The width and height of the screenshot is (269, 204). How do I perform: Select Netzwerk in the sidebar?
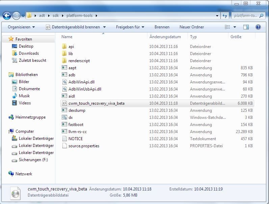(x=24, y=174)
